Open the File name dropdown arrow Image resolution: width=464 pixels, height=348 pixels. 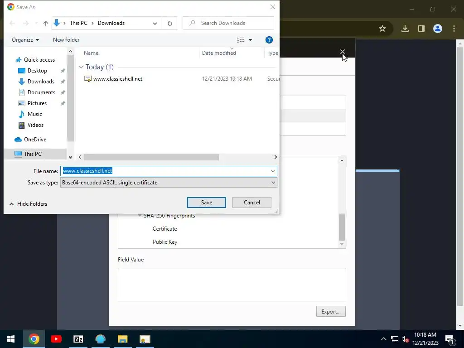273,171
